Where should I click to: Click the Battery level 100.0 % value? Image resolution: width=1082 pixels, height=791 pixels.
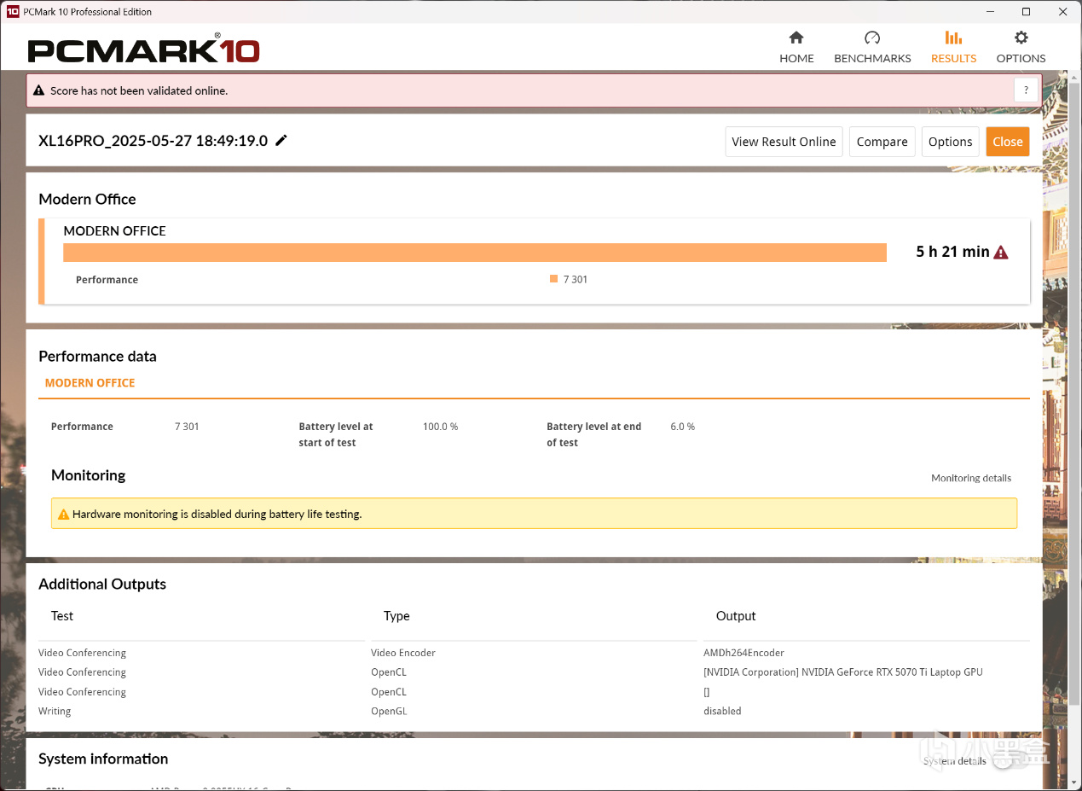coord(440,427)
